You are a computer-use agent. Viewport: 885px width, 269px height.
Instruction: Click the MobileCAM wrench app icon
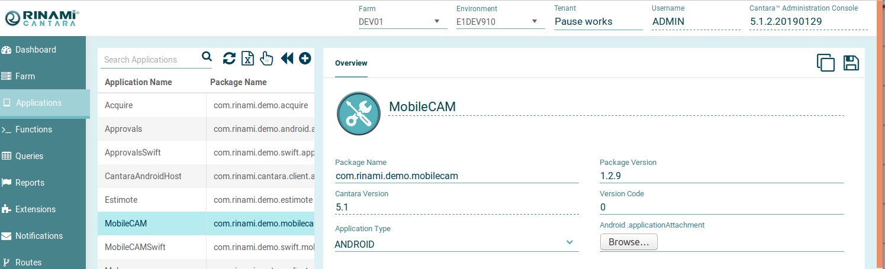[x=358, y=114]
